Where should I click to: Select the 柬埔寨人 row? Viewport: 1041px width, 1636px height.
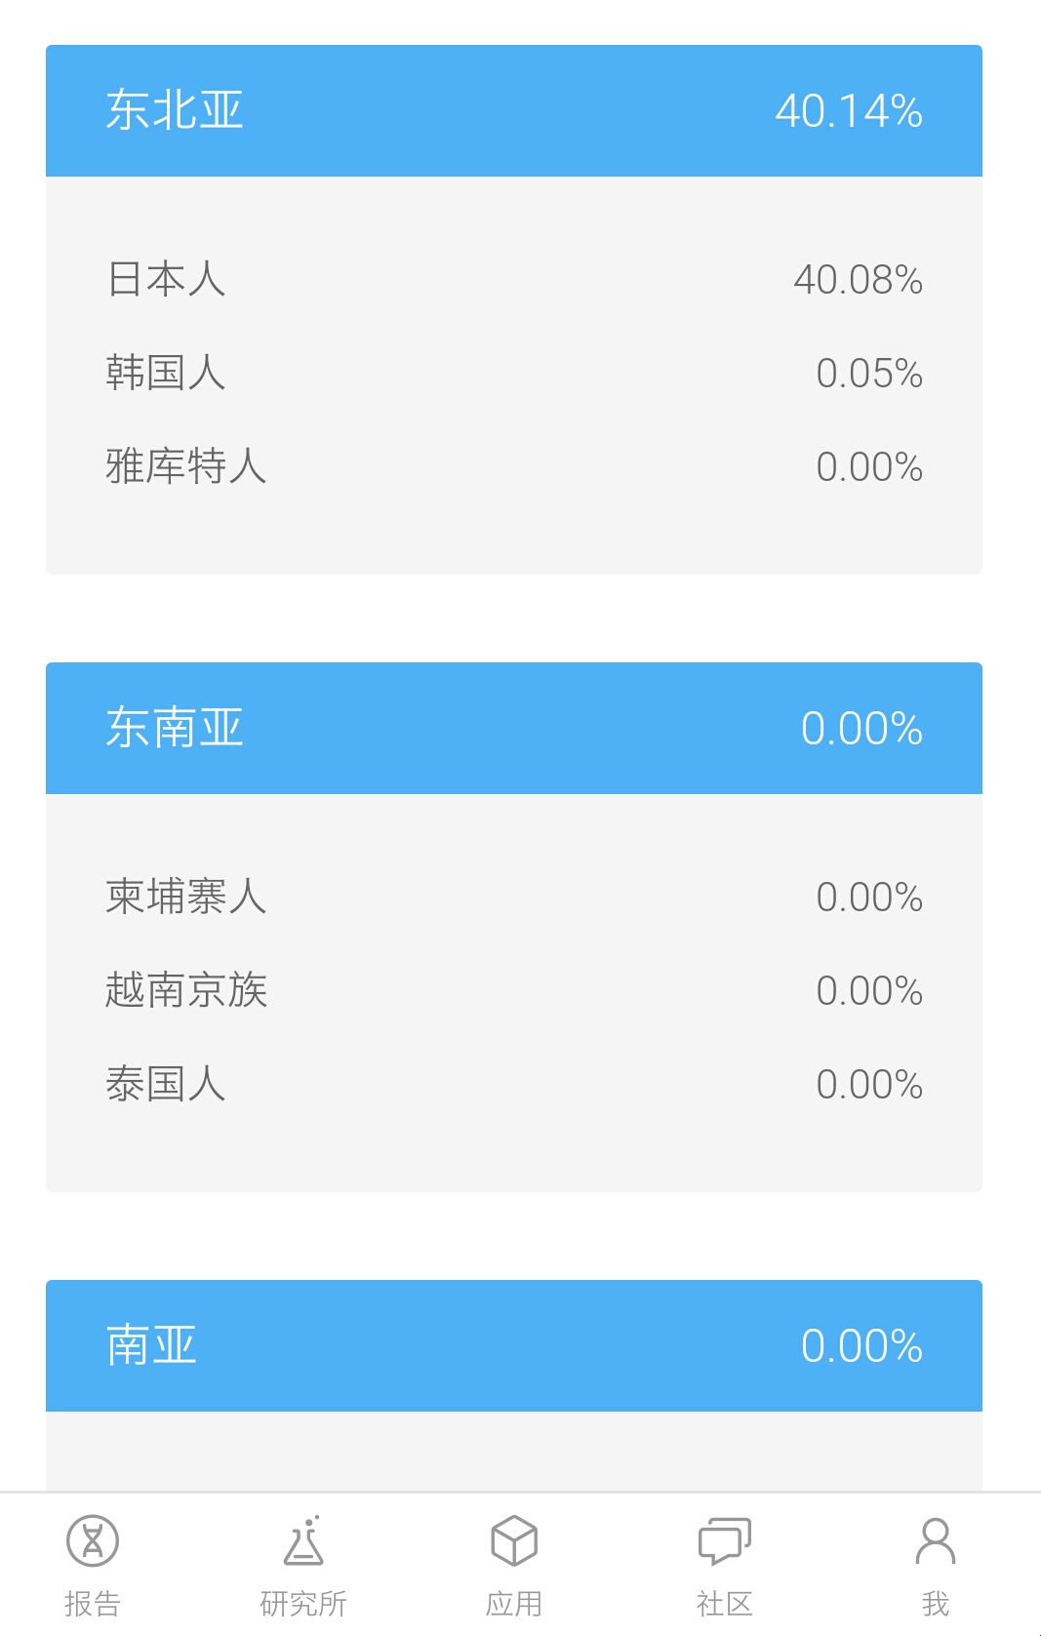pos(514,897)
